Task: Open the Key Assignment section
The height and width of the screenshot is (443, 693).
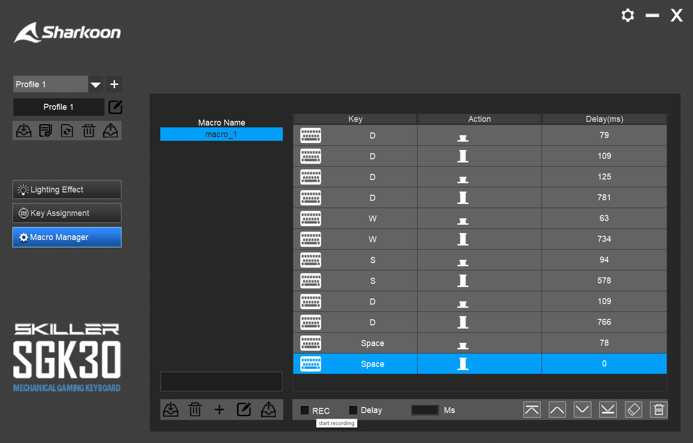Action: coord(67,213)
